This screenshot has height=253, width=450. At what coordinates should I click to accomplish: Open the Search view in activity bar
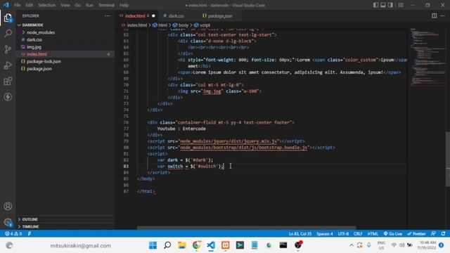(8, 34)
